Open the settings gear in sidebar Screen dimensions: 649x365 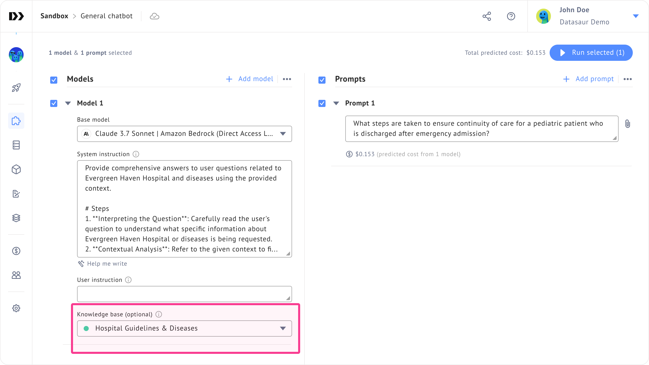tap(16, 308)
